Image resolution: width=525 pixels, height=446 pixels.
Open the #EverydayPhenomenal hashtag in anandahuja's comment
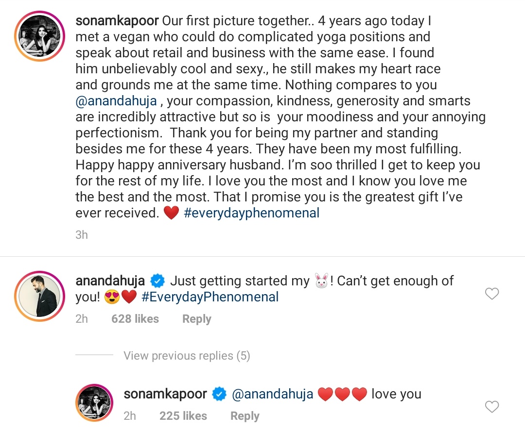(210, 297)
